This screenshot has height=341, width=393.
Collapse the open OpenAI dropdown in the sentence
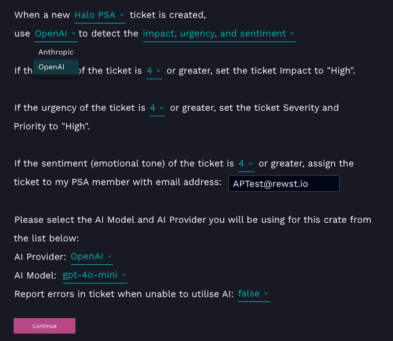click(56, 34)
